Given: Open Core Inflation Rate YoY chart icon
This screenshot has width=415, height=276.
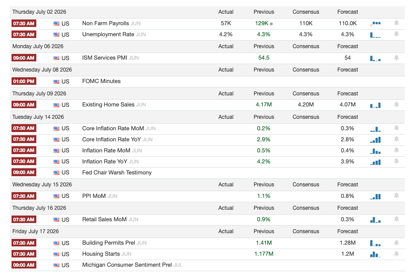Looking at the screenshot, I should coord(375,140).
